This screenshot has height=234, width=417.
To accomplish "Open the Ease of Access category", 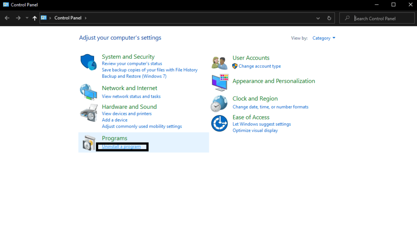I will (x=251, y=117).
